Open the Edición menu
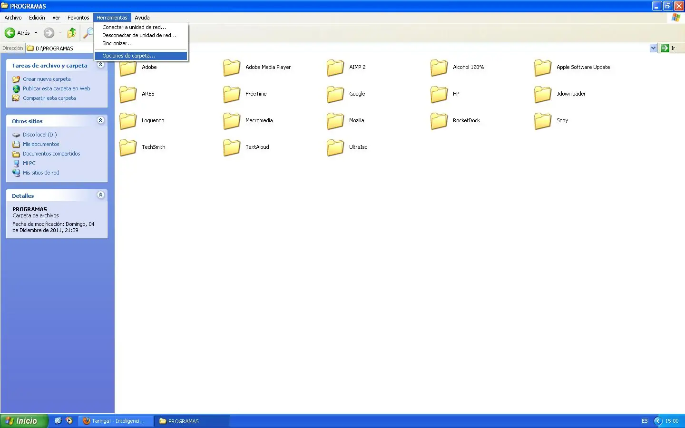The image size is (685, 428). coord(37,18)
